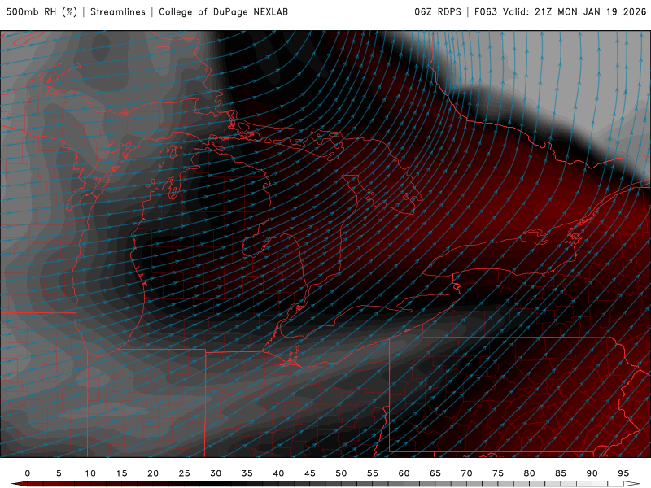Image resolution: width=651 pixels, height=488 pixels.
Task: Select the "50" legend value
Action: tap(341, 473)
